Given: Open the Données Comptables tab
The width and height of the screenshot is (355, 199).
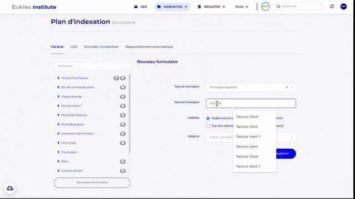Looking at the screenshot, I should [101, 46].
